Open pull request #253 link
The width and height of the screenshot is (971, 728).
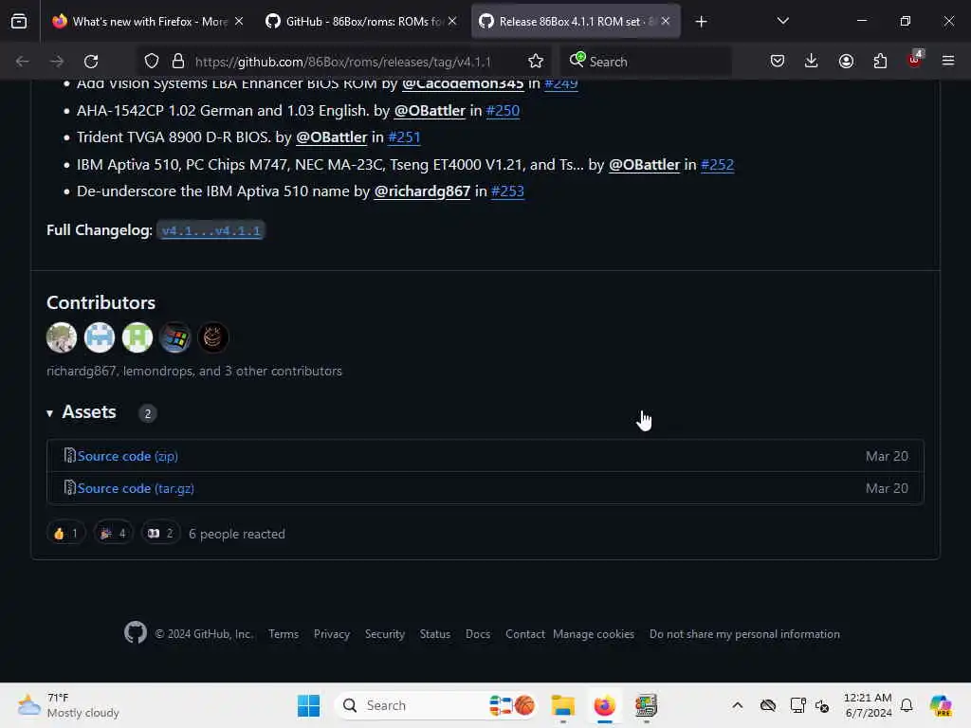pyautogui.click(x=507, y=191)
